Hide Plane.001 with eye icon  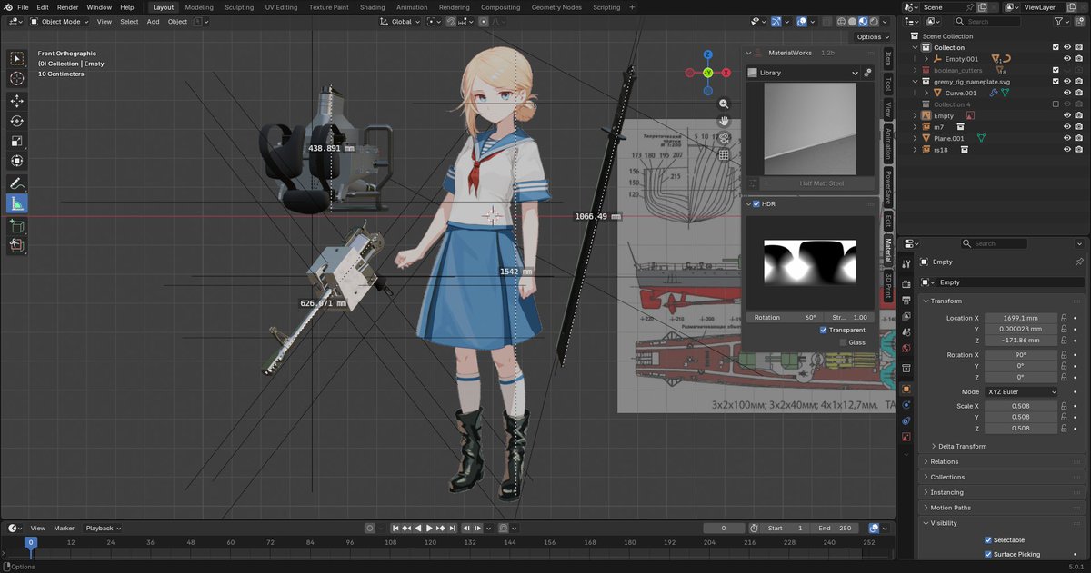[x=1067, y=138]
